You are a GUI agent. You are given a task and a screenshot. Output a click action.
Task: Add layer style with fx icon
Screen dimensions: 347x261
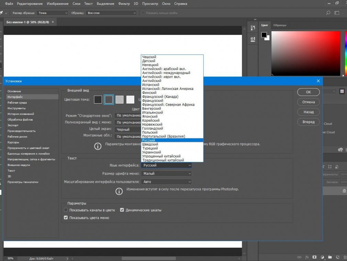click(x=307, y=257)
